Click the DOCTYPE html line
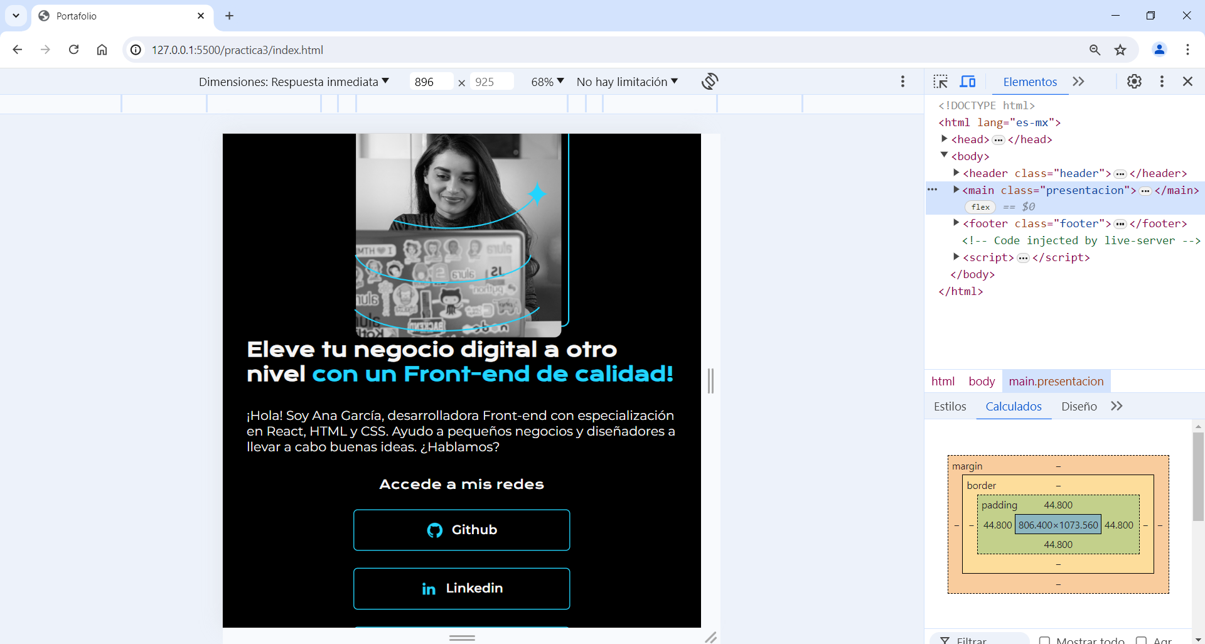Viewport: 1205px width, 644px height. [987, 105]
